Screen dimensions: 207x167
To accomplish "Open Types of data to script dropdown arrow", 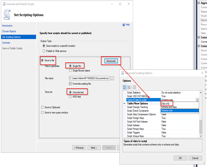I will tap(197, 100).
